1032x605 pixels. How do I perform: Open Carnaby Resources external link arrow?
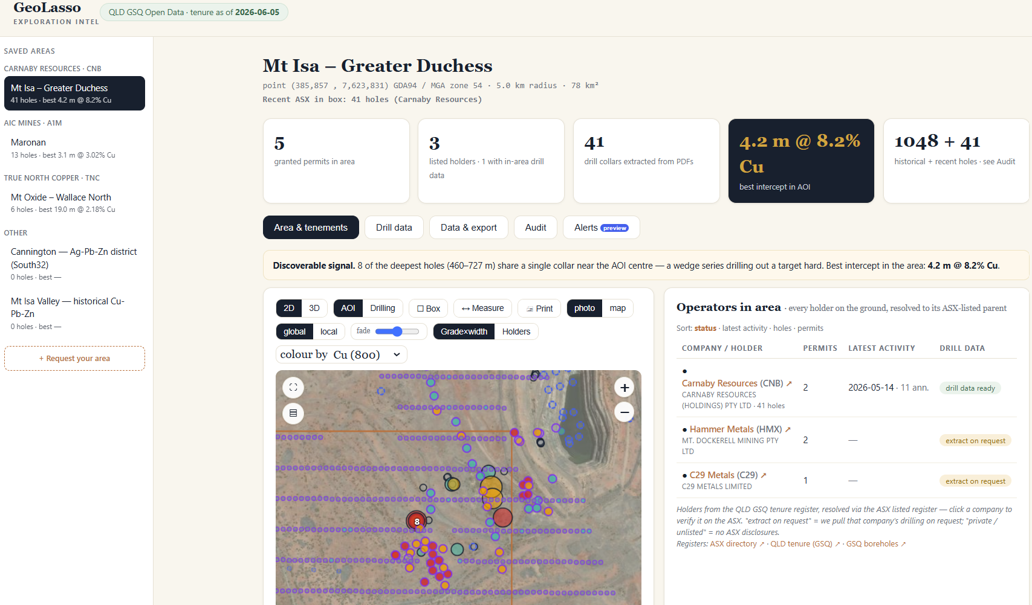[789, 383]
